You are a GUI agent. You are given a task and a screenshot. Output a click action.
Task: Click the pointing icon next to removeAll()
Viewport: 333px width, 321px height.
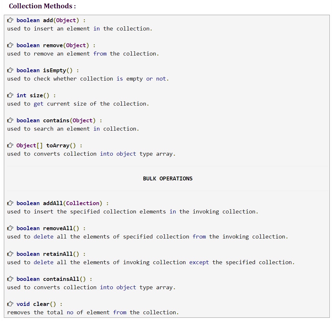[x=10, y=228]
